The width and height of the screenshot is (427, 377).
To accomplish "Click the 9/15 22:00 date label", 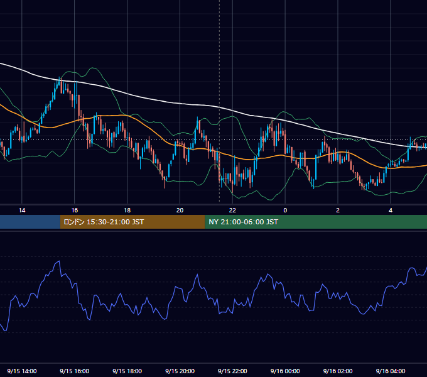I will tap(232, 371).
